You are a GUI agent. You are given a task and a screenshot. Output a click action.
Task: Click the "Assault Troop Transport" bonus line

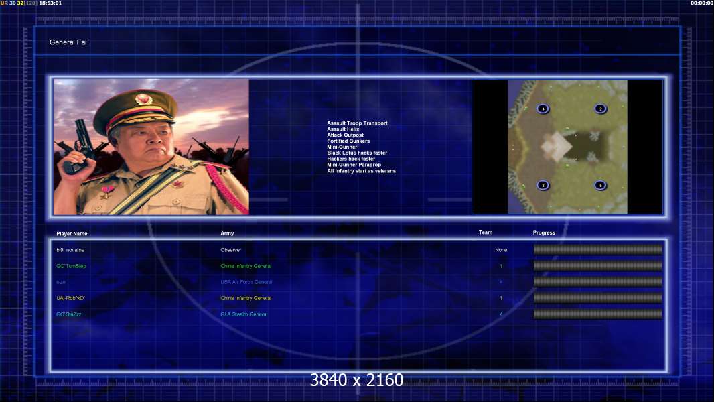pyautogui.click(x=358, y=123)
